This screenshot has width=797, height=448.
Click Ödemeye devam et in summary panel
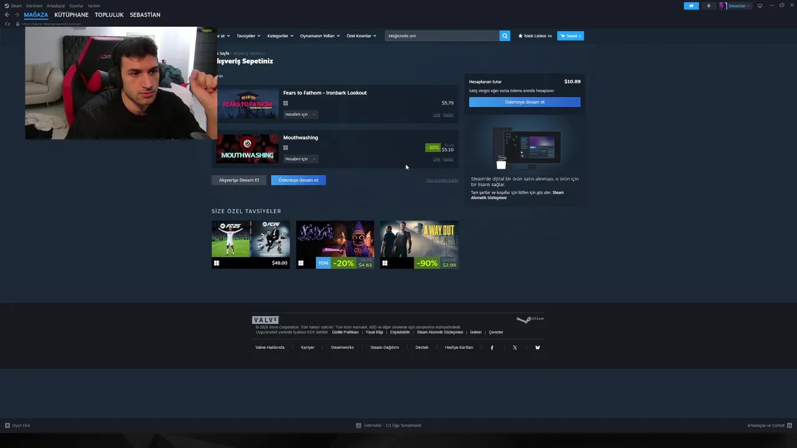[x=525, y=102]
